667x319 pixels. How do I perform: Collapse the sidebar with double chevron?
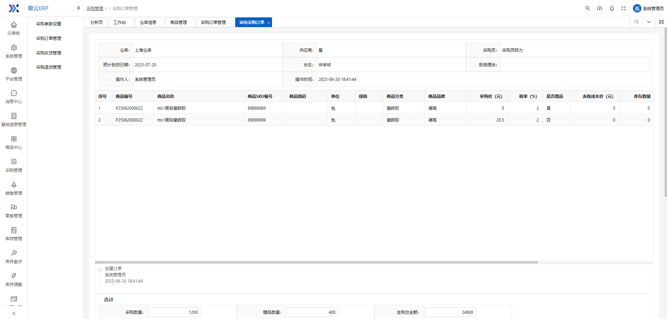point(14,313)
